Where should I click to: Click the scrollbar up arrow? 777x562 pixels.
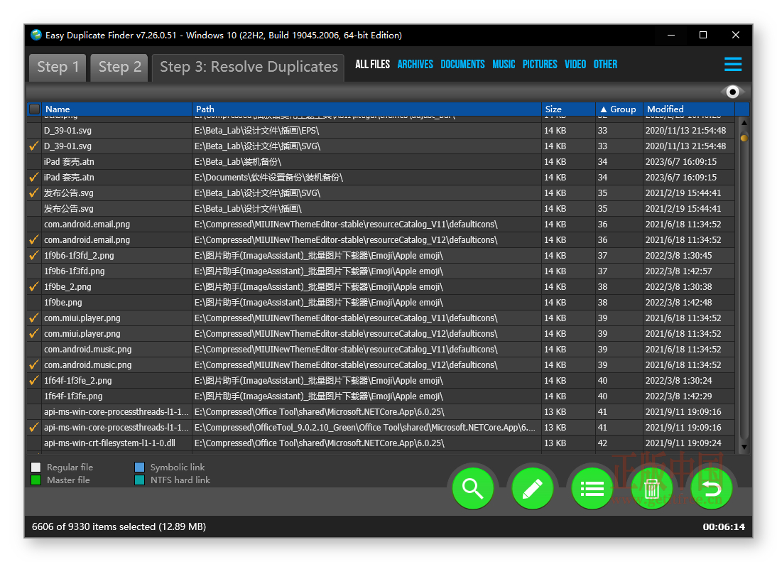744,122
